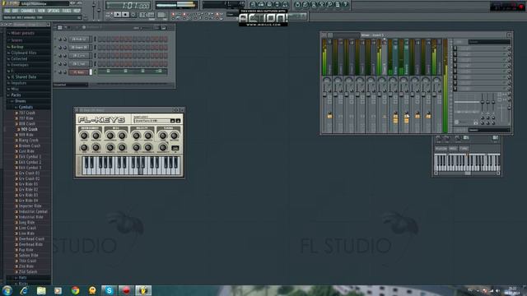Select the Overhead Crash sample
Screen dimensions: 527x296
click(31, 239)
